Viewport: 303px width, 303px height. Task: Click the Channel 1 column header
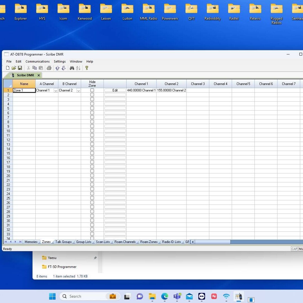[141, 84]
